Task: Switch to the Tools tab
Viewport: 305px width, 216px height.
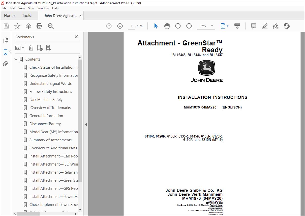Action: click(26, 16)
